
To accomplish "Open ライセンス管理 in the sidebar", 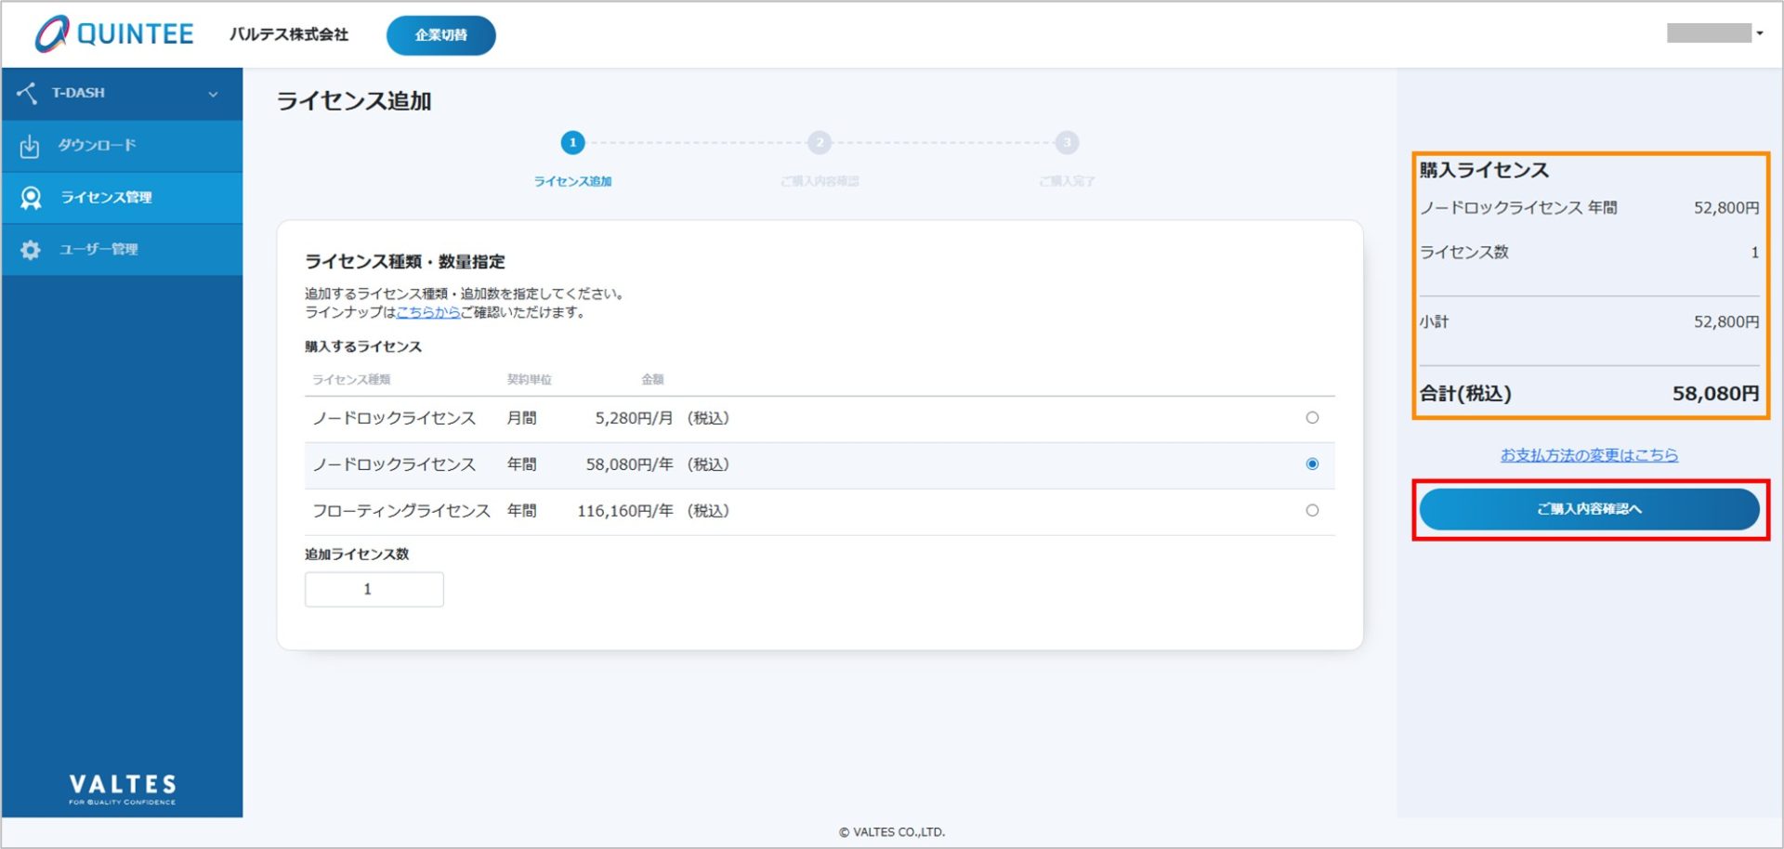I will [106, 198].
